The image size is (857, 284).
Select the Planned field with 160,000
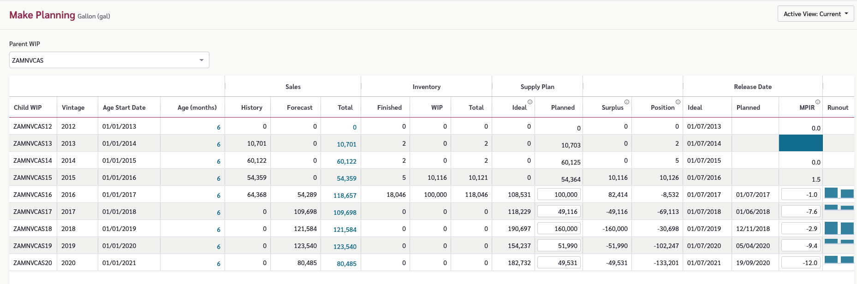pyautogui.click(x=559, y=229)
